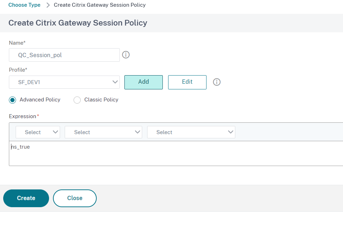Click the Expression field label

click(x=23, y=116)
